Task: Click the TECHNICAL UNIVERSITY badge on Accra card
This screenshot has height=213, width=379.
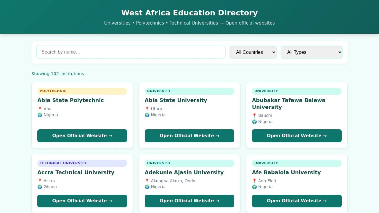Action: click(82, 163)
